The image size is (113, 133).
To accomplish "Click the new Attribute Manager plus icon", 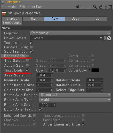I will [110, 7].
